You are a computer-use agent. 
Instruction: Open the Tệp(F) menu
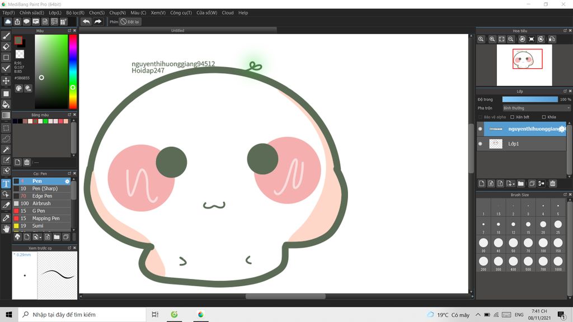[x=8, y=13]
